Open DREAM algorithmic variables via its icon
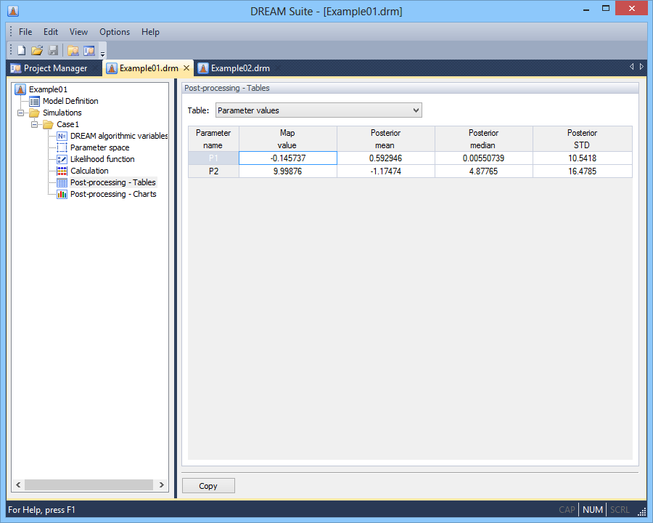This screenshot has width=653, height=523. click(x=62, y=136)
